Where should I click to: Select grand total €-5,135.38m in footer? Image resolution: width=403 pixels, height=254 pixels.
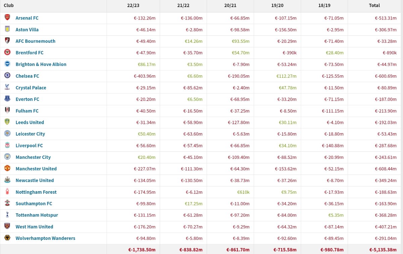coord(383,250)
